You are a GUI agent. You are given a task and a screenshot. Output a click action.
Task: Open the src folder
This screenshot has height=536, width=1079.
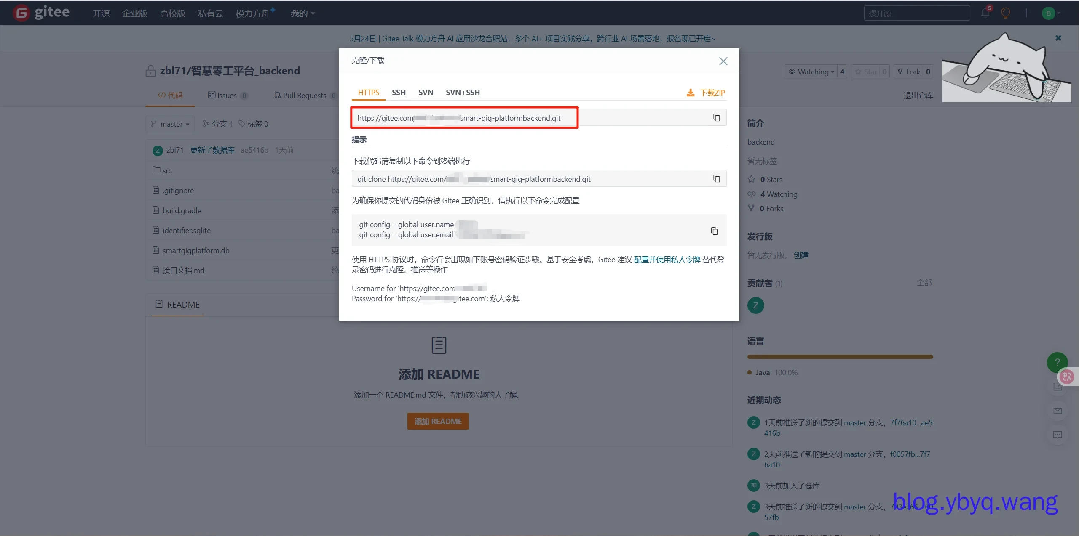click(167, 170)
